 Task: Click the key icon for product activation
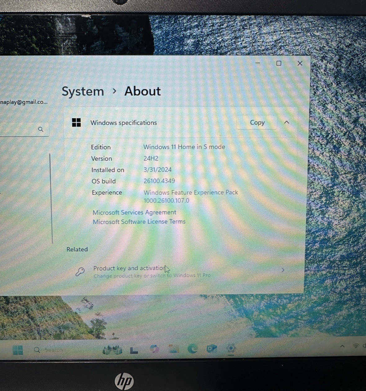[x=80, y=272]
